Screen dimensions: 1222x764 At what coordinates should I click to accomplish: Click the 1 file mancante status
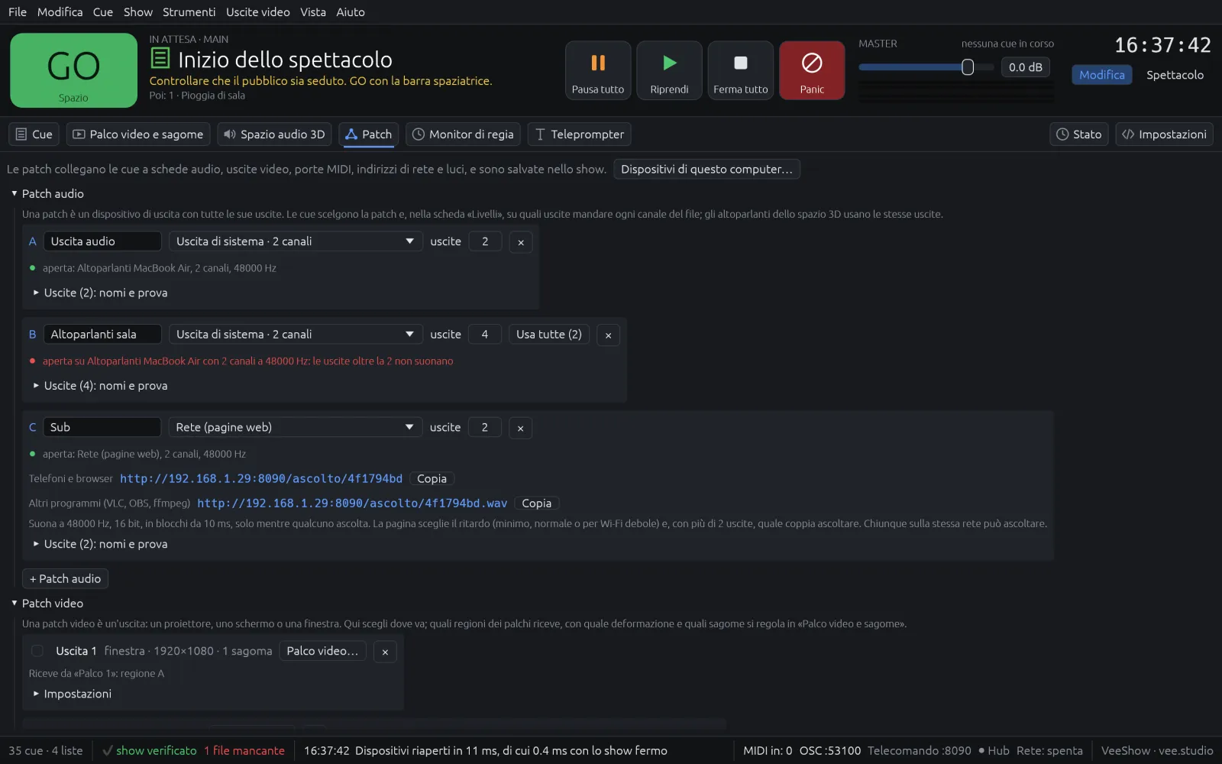pyautogui.click(x=244, y=751)
